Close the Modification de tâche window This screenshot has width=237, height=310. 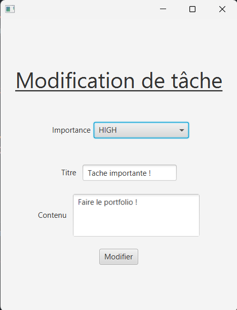coord(222,9)
